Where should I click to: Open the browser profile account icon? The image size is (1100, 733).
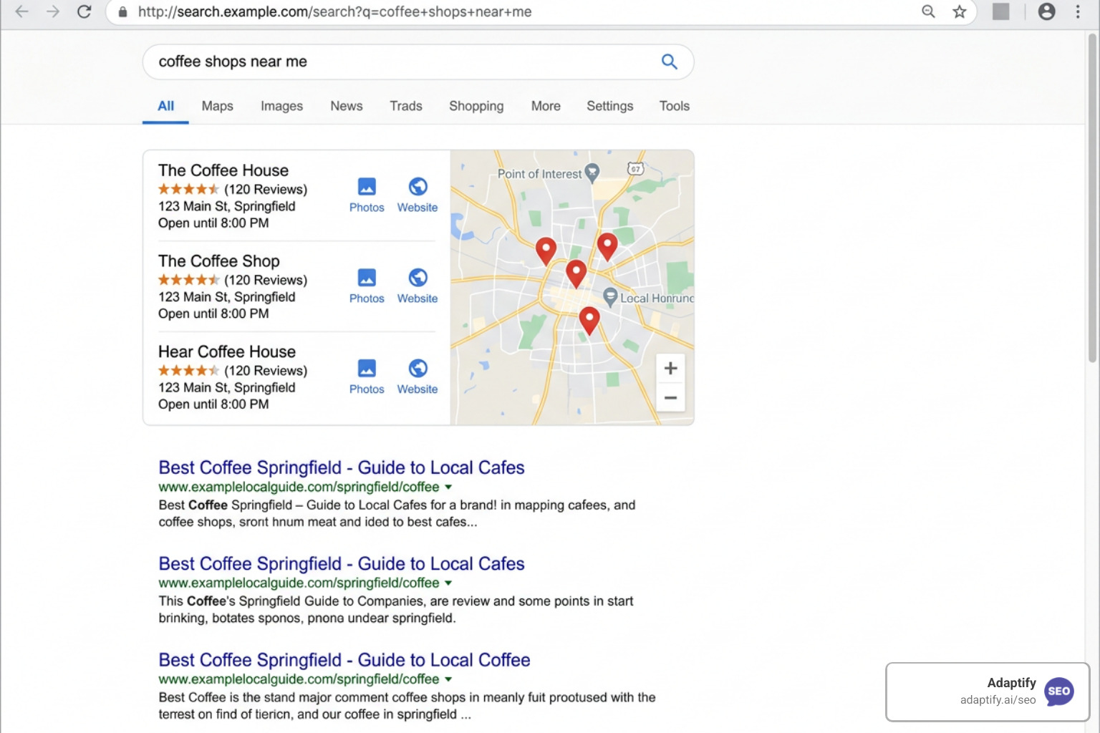click(1046, 11)
